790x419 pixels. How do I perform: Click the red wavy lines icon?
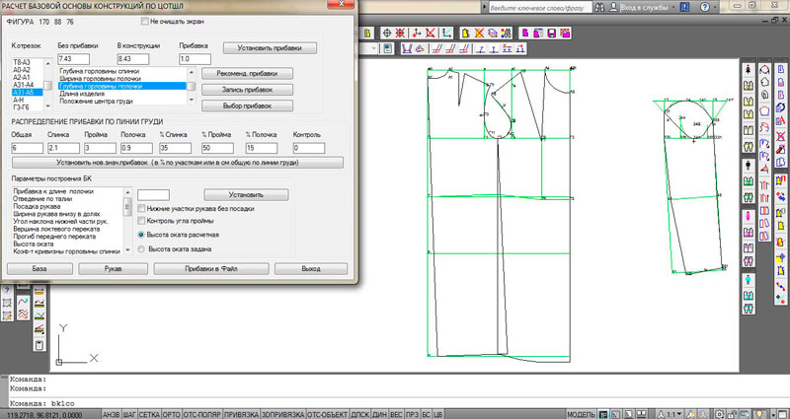pos(23,314)
